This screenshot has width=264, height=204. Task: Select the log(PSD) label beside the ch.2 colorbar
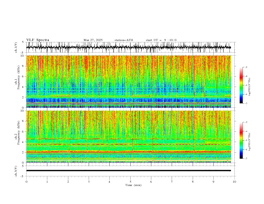coord(250,142)
